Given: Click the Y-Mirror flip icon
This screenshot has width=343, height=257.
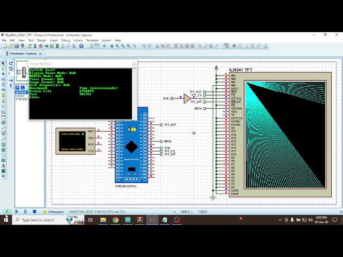Looking at the screenshot, I should [x=11, y=86].
